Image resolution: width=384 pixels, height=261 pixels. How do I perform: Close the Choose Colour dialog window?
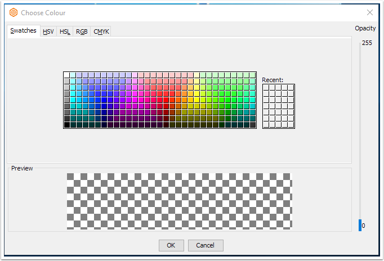[x=370, y=12]
